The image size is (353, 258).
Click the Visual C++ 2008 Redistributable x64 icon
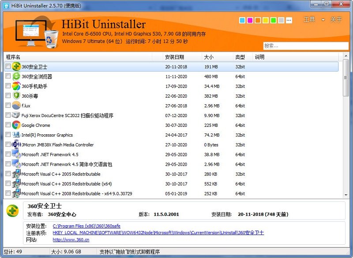pyautogui.click(x=16, y=193)
